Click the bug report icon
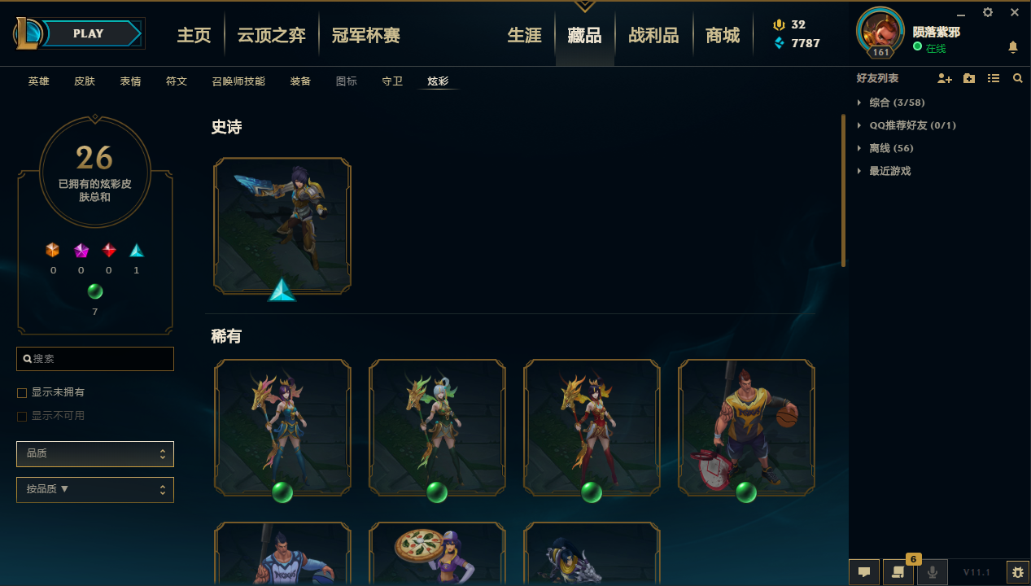The height and width of the screenshot is (586, 1031). point(1017,572)
